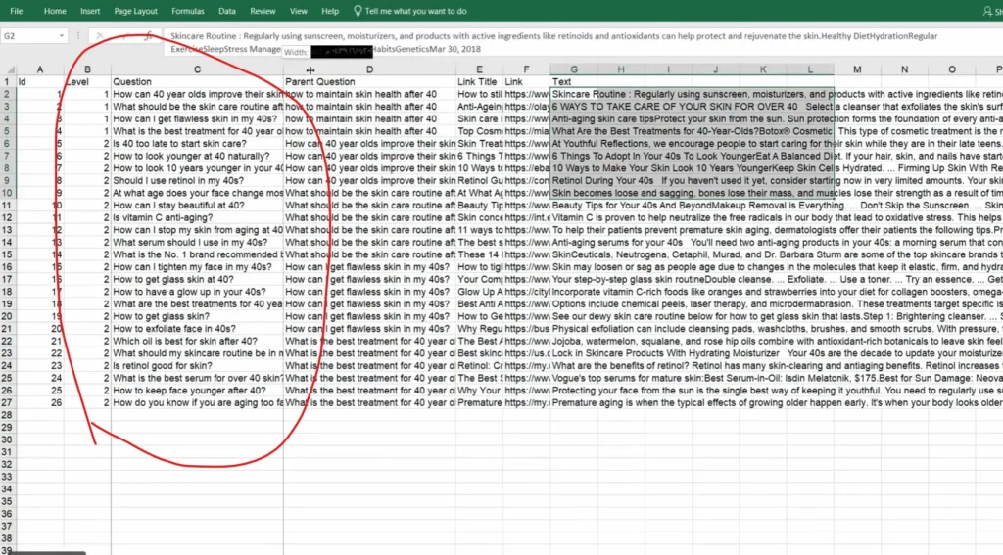Select column E header
The width and height of the screenshot is (1003, 555).
(479, 69)
